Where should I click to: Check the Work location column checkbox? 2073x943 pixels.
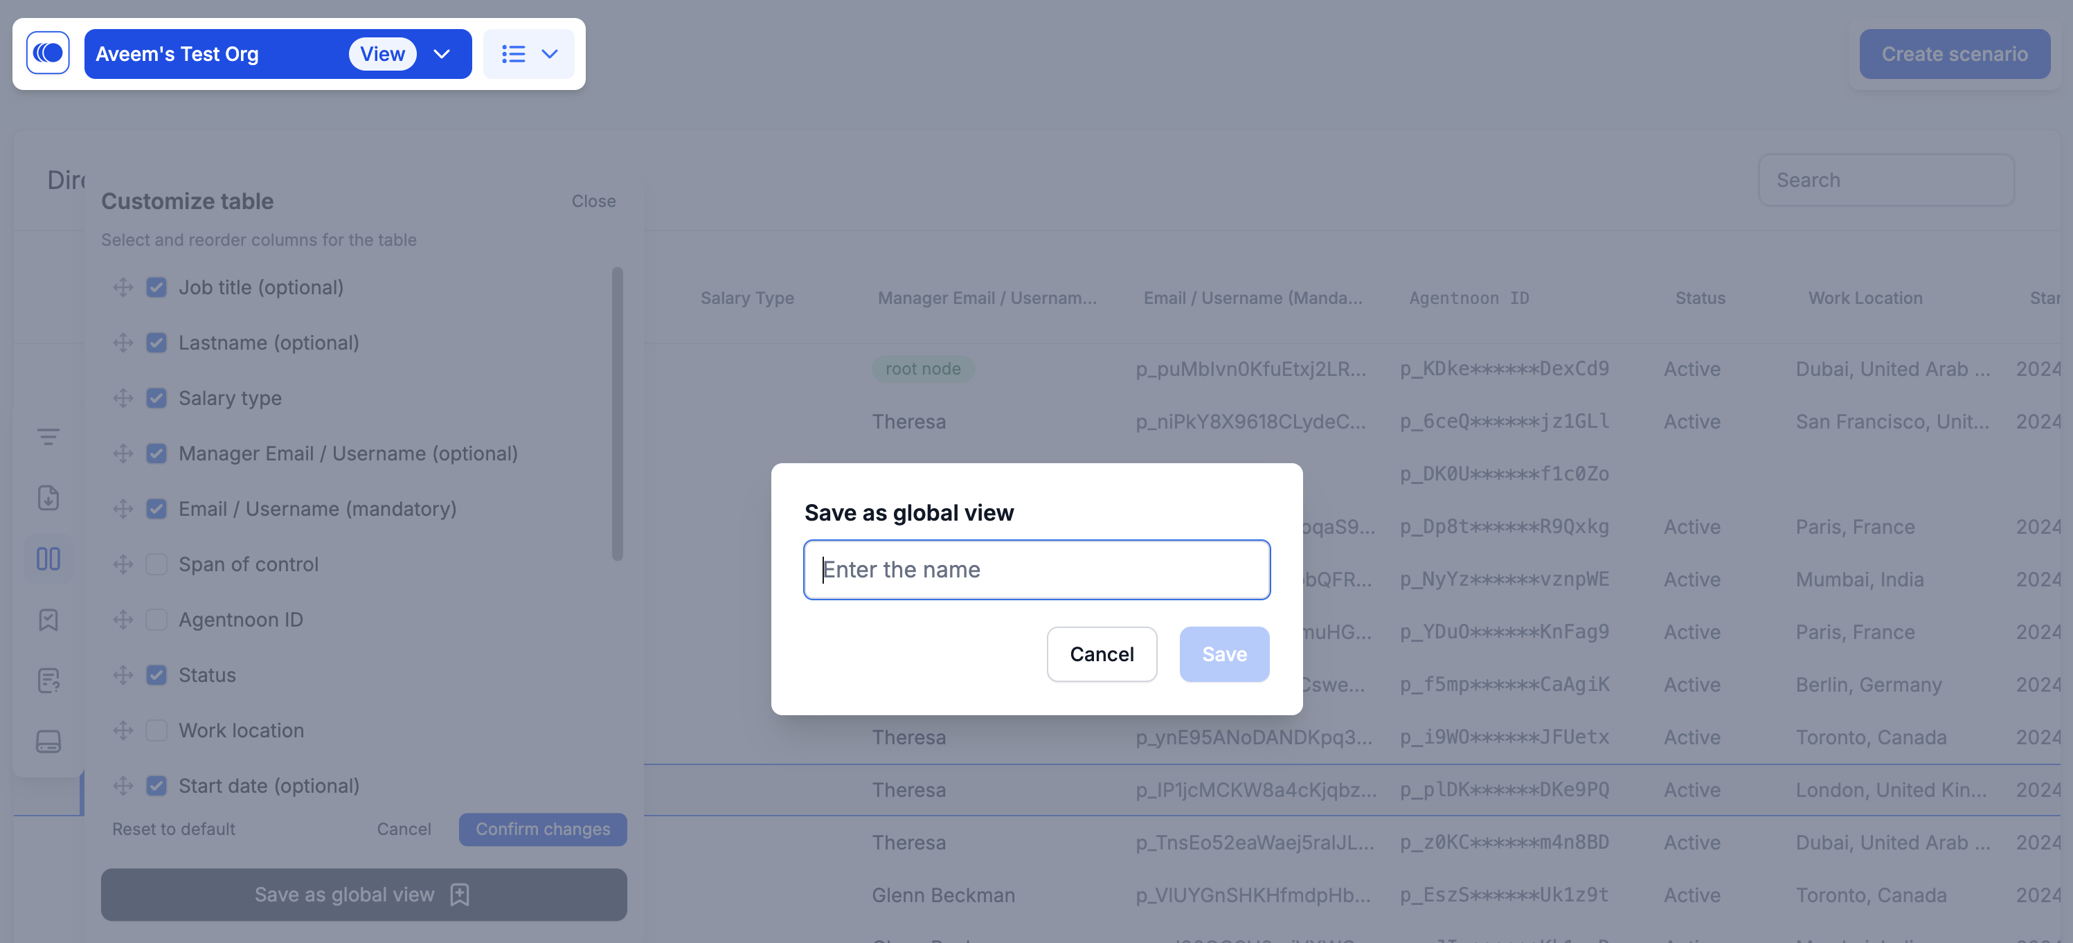(156, 730)
